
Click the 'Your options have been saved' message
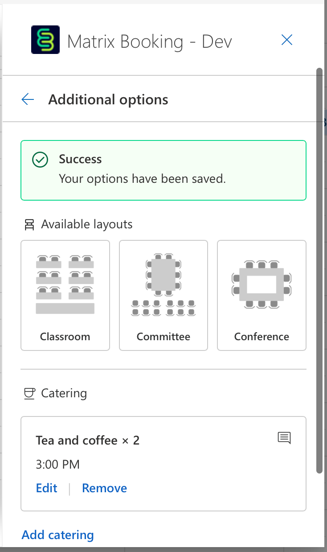click(x=143, y=179)
